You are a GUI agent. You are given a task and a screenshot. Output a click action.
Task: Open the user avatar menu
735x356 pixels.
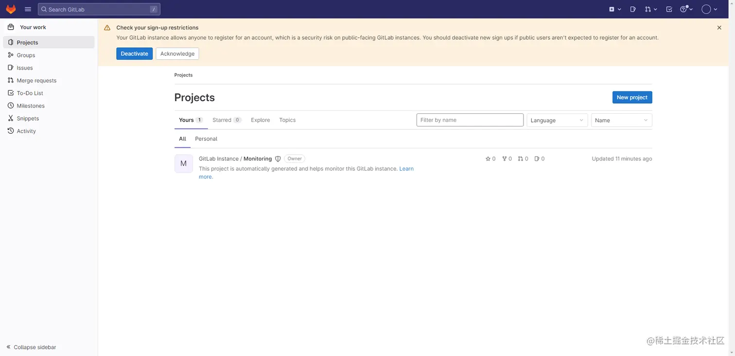coord(709,9)
